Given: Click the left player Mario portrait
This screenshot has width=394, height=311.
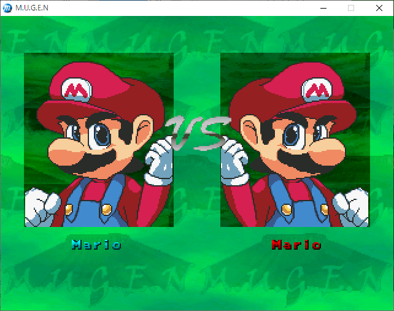Looking at the screenshot, I should [99, 140].
